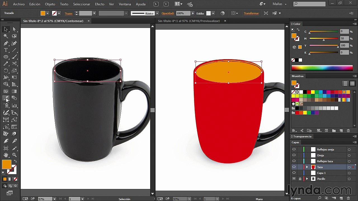Swap fill and stroke colors
Image resolution: width=358 pixels, height=201 pixels.
(15, 161)
